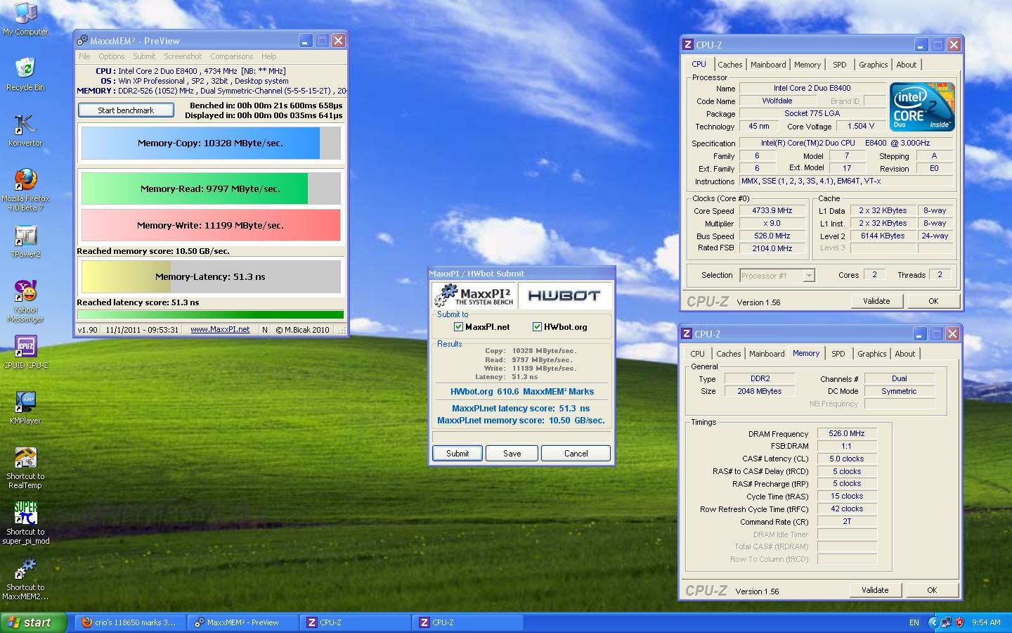The height and width of the screenshot is (633, 1012).
Task: Click Validate in lower CPU-Z window
Action: click(x=875, y=590)
